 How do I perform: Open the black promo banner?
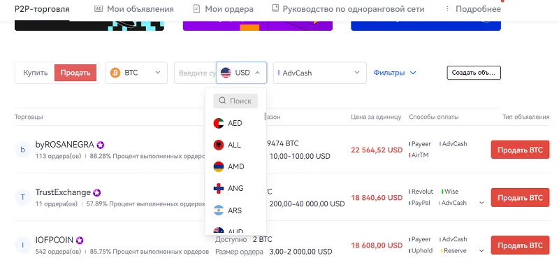click(89, 26)
